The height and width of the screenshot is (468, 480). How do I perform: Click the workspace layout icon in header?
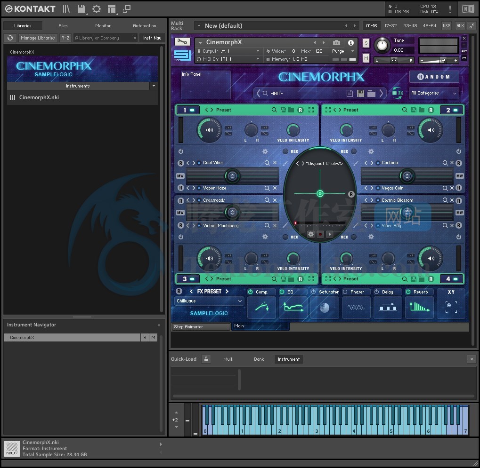tap(112, 9)
